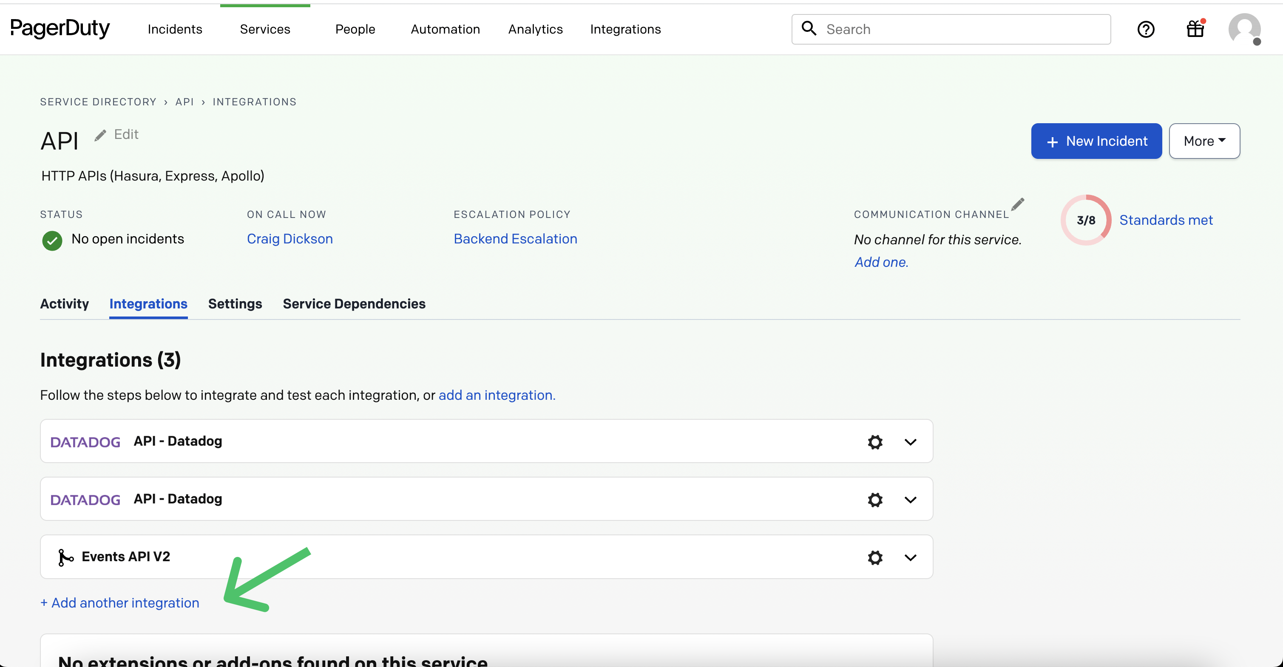Click the add an integration inline link
Screen dimensions: 1283x667
[x=497, y=395]
